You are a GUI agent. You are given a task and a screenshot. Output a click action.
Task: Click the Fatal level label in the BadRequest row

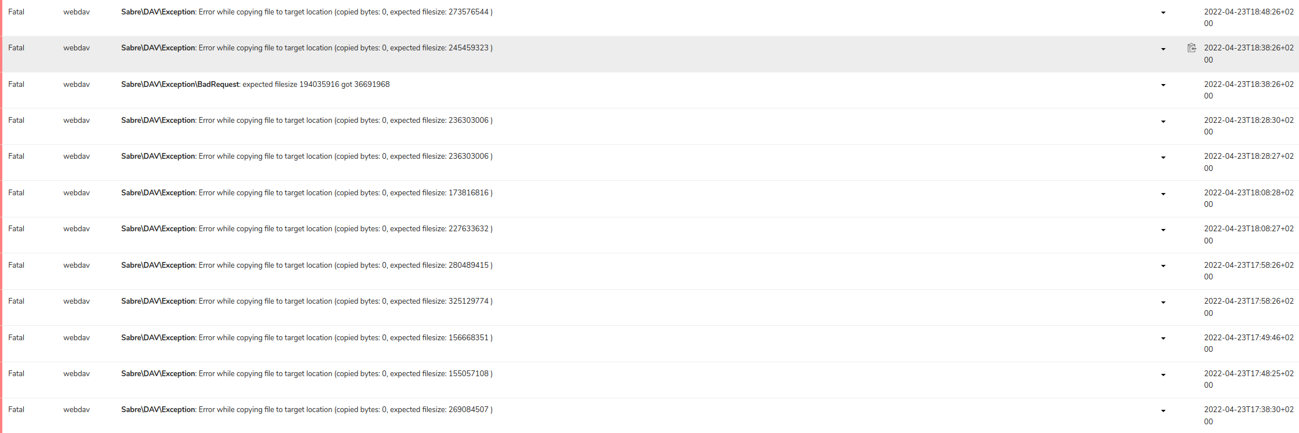pyautogui.click(x=16, y=85)
